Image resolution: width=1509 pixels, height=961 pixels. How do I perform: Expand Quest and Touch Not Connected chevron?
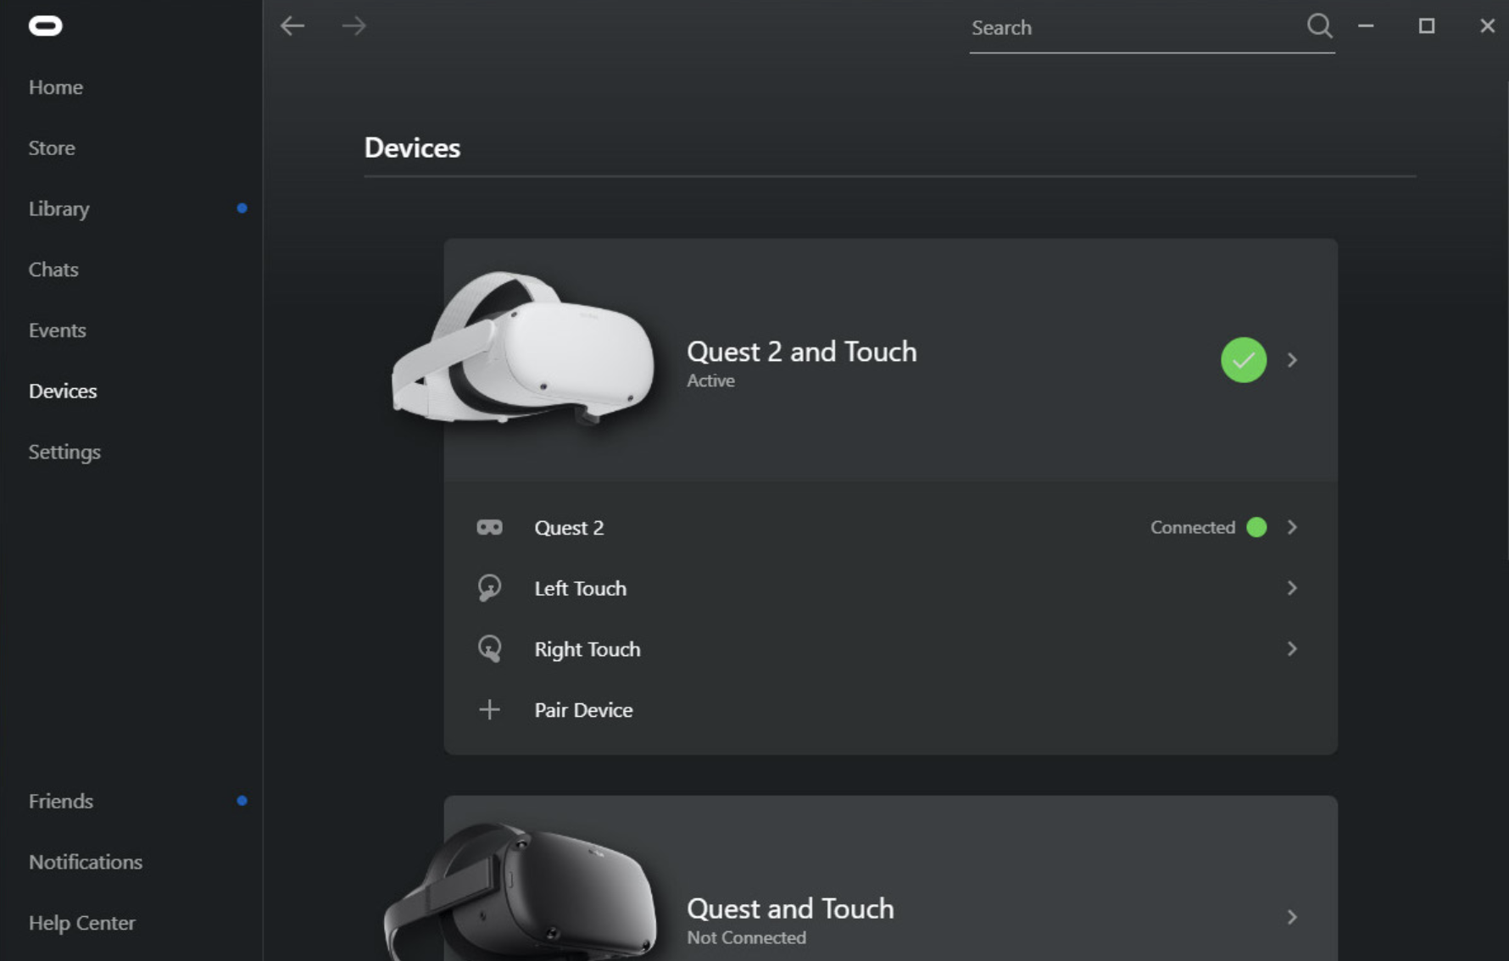[x=1292, y=917]
